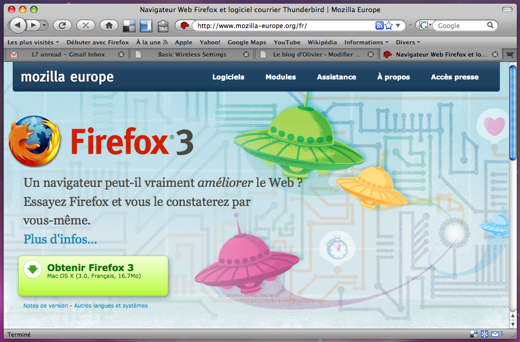Close the Gmail Inbox tab

tap(121, 55)
